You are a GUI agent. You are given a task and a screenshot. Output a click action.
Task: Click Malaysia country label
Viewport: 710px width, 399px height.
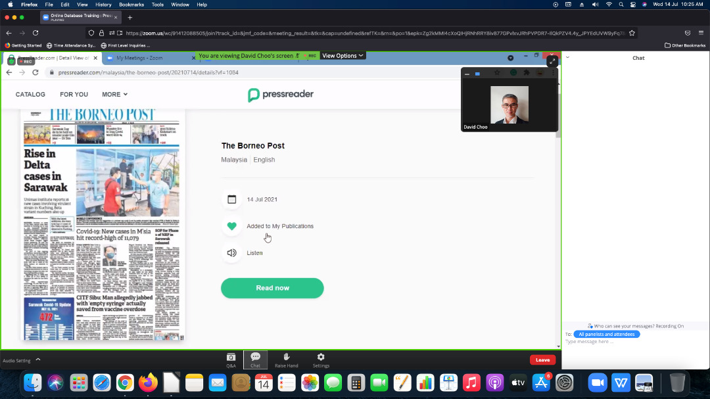(x=234, y=160)
